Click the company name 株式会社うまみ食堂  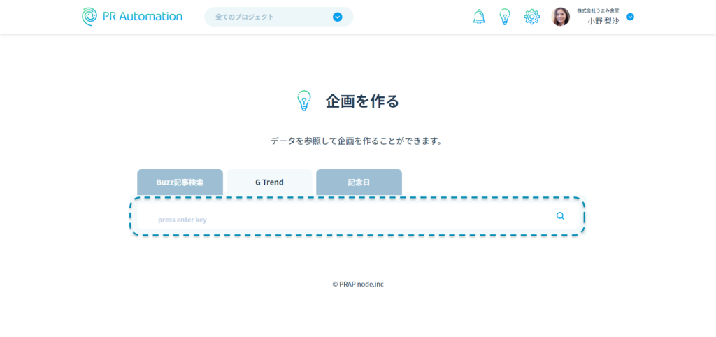[598, 10]
